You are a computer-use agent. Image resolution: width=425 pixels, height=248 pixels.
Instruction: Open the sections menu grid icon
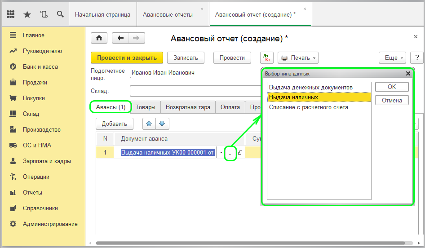coord(11,14)
